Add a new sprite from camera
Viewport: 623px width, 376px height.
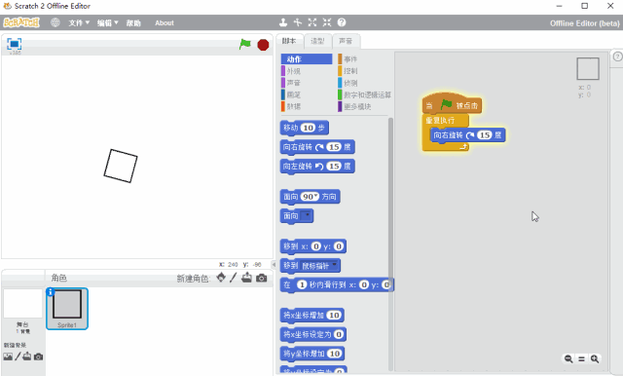tap(262, 278)
